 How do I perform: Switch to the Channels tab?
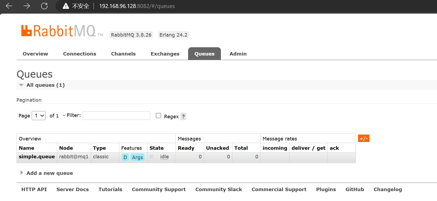click(123, 54)
